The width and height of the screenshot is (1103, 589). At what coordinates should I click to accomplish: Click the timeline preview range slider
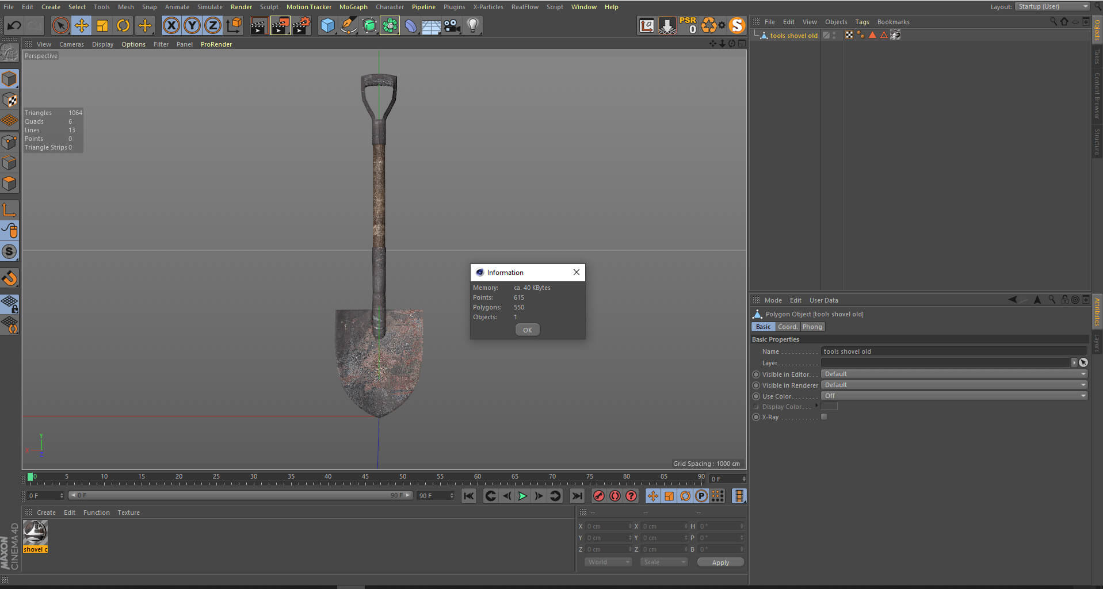click(x=241, y=495)
